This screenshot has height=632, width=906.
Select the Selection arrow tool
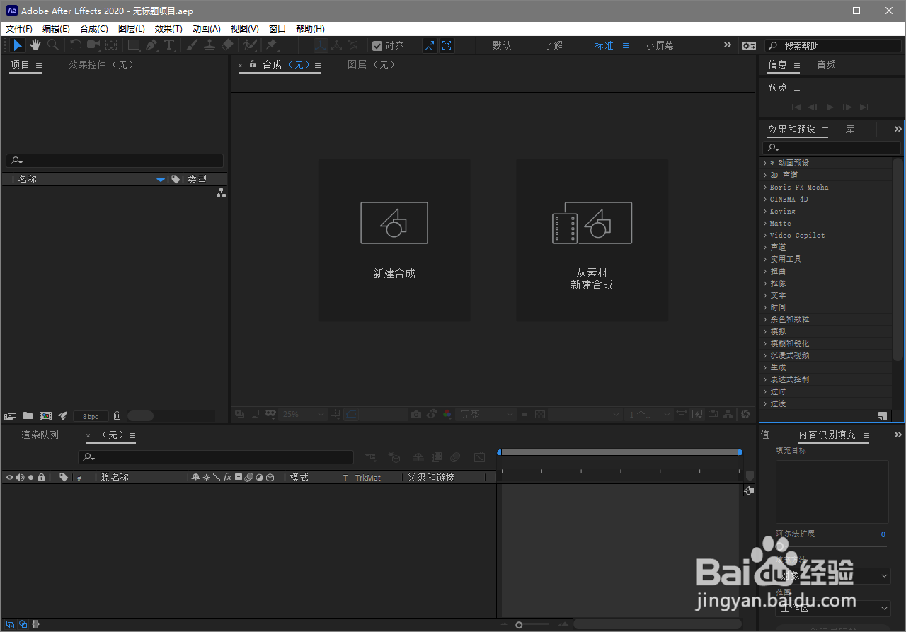point(18,45)
